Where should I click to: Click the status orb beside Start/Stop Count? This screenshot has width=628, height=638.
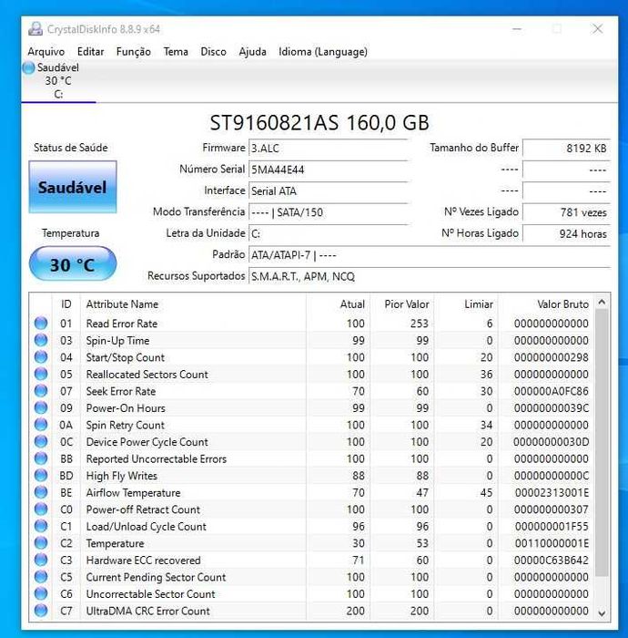(41, 357)
